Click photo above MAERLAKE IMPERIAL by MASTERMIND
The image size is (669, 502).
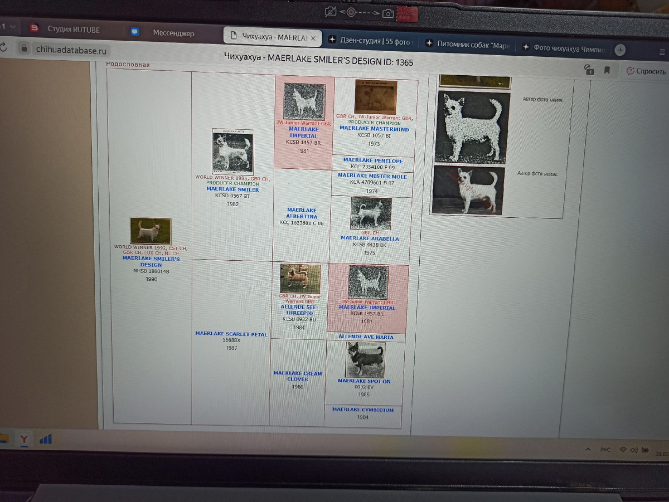(x=304, y=101)
